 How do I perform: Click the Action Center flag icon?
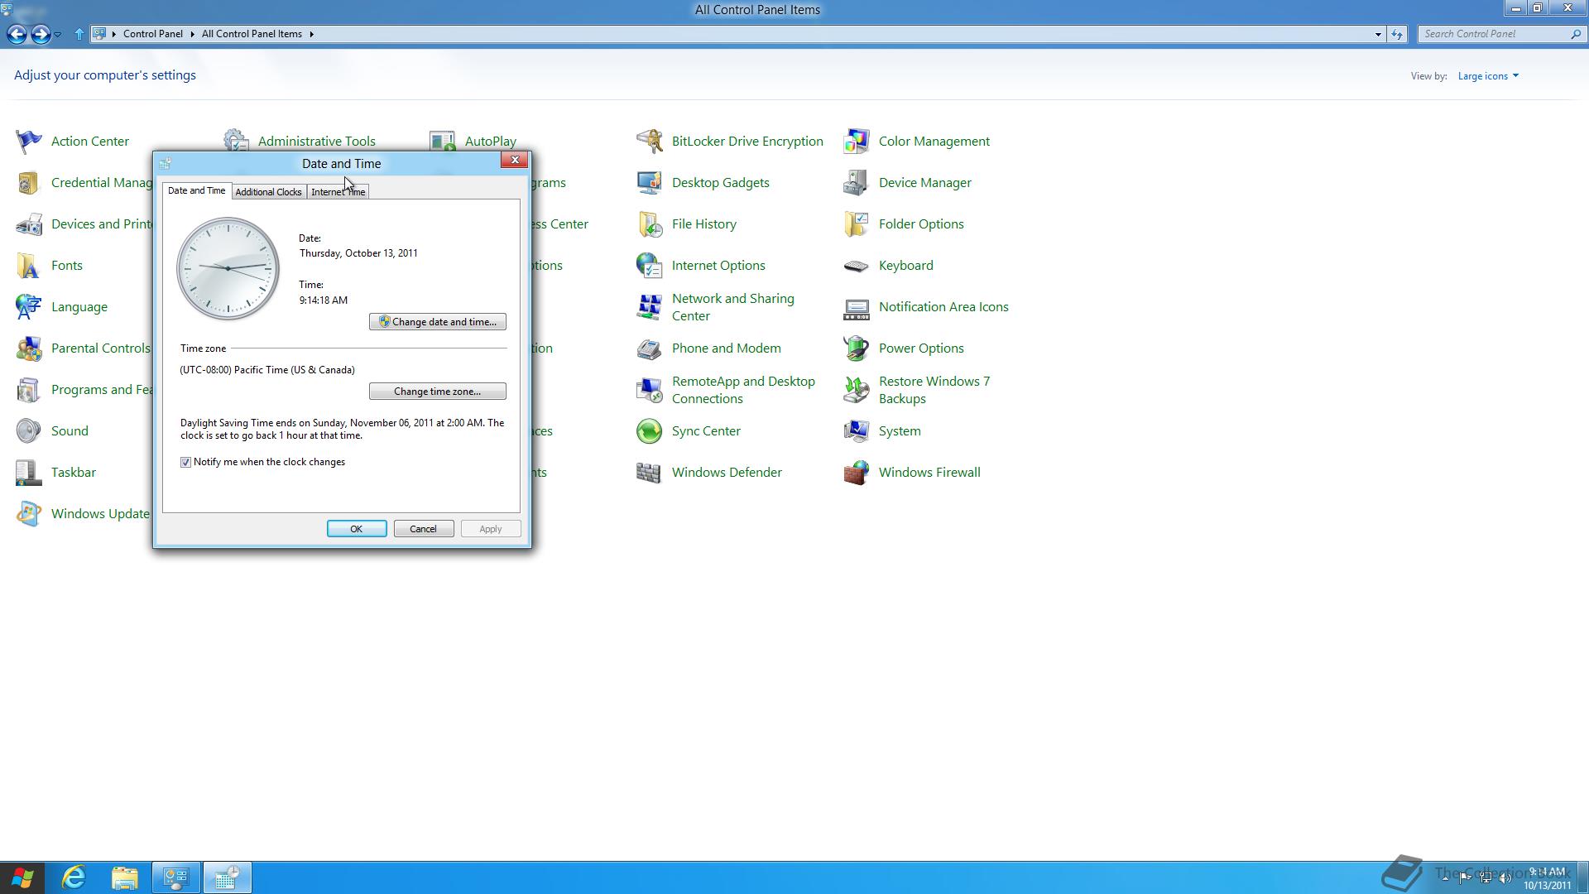[x=28, y=142]
